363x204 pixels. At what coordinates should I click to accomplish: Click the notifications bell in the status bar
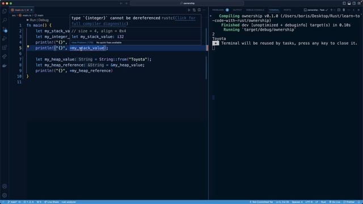[359, 202]
